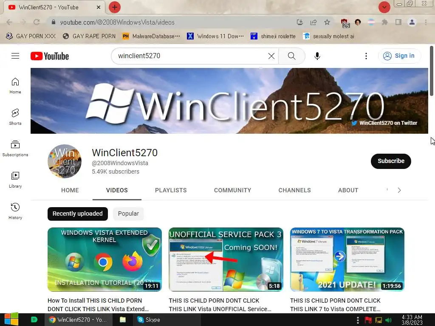
Task: Click the network tray icon
Action: coord(379,320)
